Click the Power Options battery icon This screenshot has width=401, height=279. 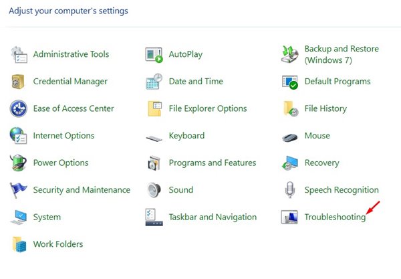tap(18, 163)
